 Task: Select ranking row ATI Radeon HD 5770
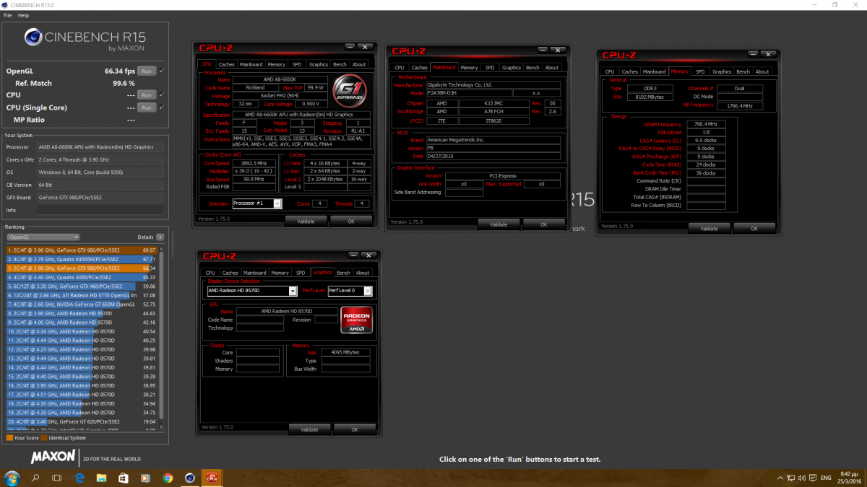pyautogui.click(x=82, y=295)
